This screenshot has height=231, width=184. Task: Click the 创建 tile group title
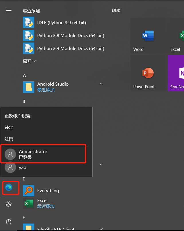[116, 11]
